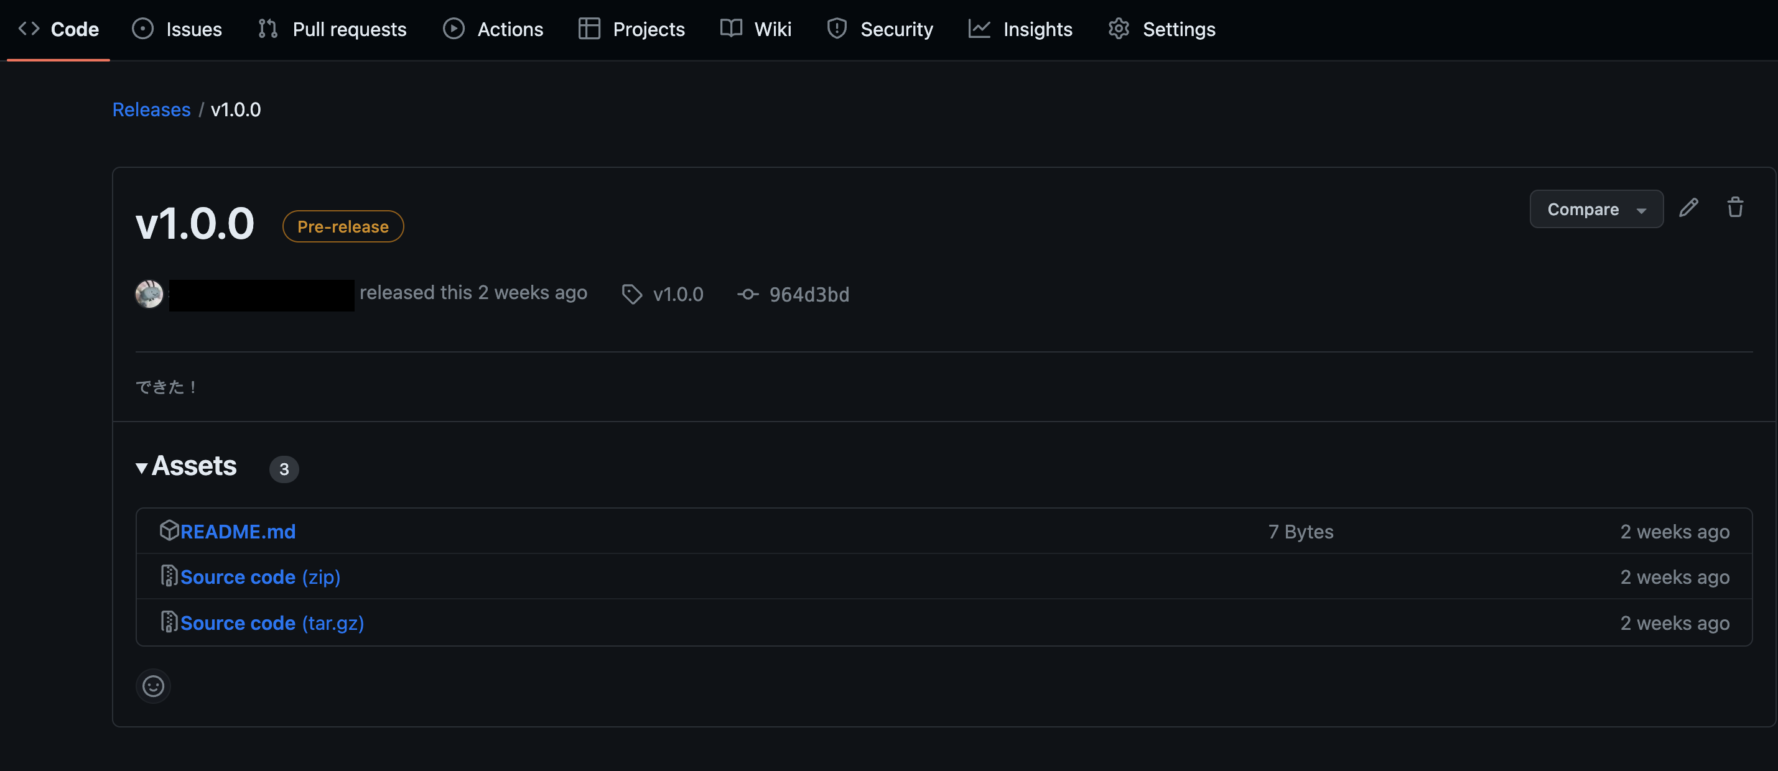Navigate to the Releases breadcrumb link
Screen dimensions: 1778x771
pos(151,109)
